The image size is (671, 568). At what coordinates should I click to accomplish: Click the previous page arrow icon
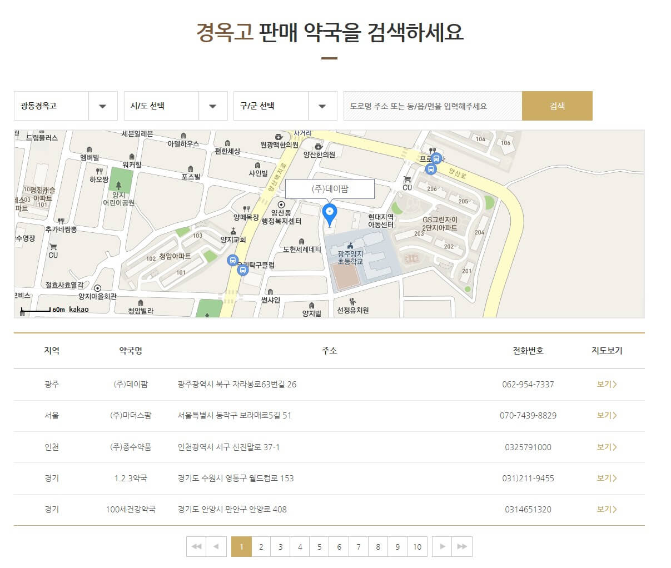[216, 546]
